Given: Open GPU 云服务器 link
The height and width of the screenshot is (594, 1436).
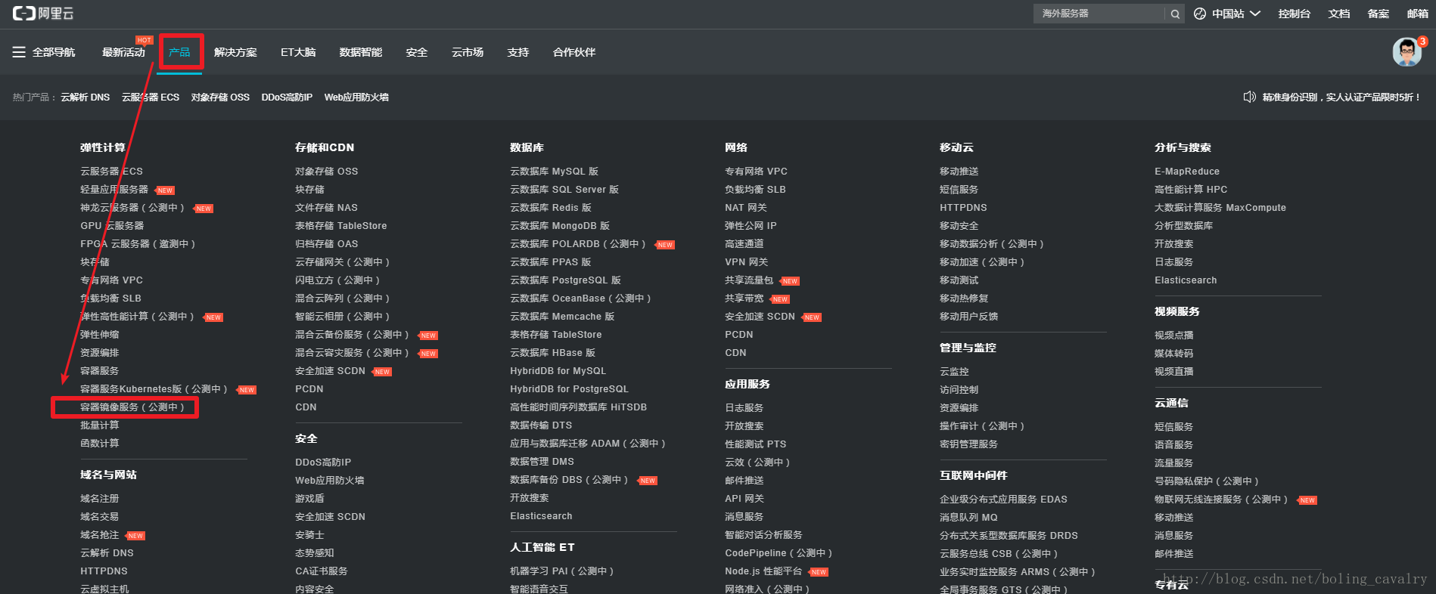Looking at the screenshot, I should point(112,226).
